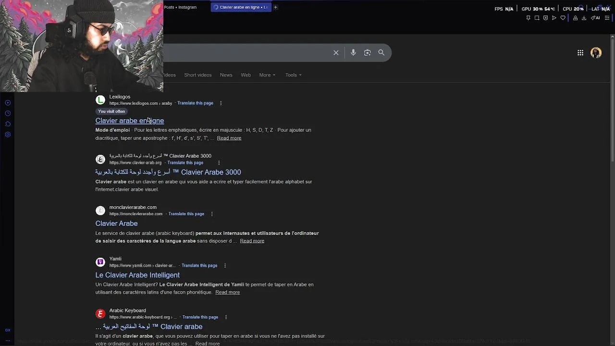Viewport: 615px width, 346px height.
Task: Click the monclavierarabe.com favicon
Action: coord(100,210)
